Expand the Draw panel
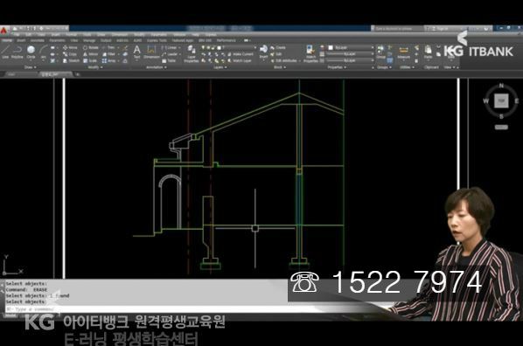 coord(30,67)
